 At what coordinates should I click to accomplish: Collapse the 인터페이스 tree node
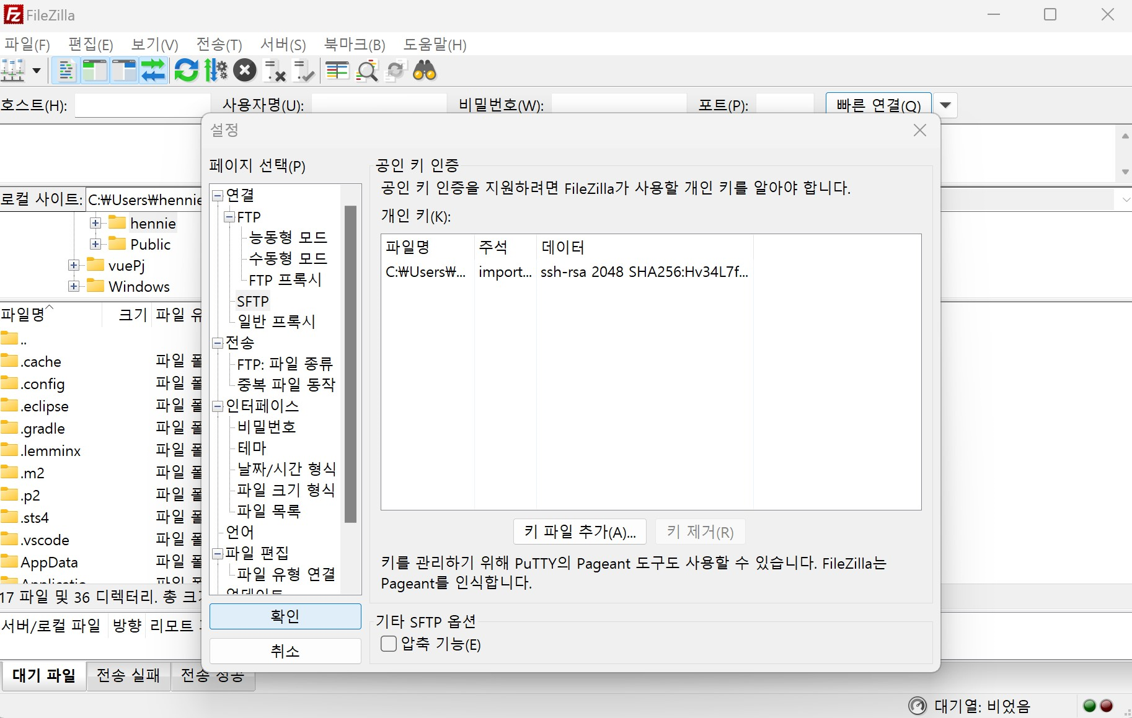(218, 406)
